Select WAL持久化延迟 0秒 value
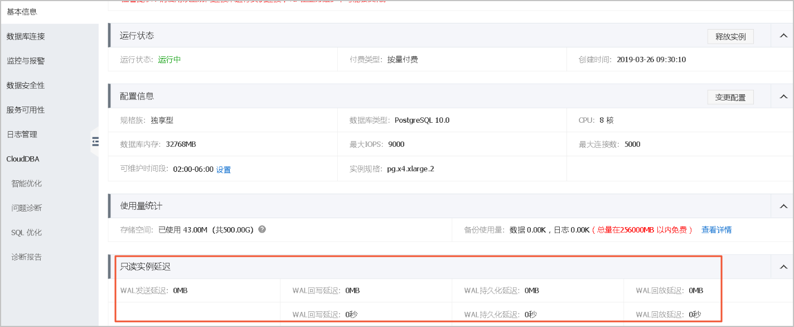Screen dimensions: 794x327 coord(531,314)
